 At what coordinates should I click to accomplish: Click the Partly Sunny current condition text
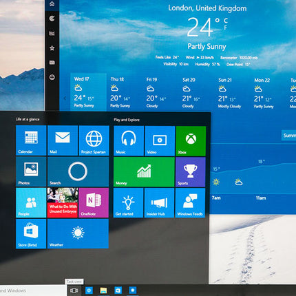pyautogui.click(x=207, y=47)
